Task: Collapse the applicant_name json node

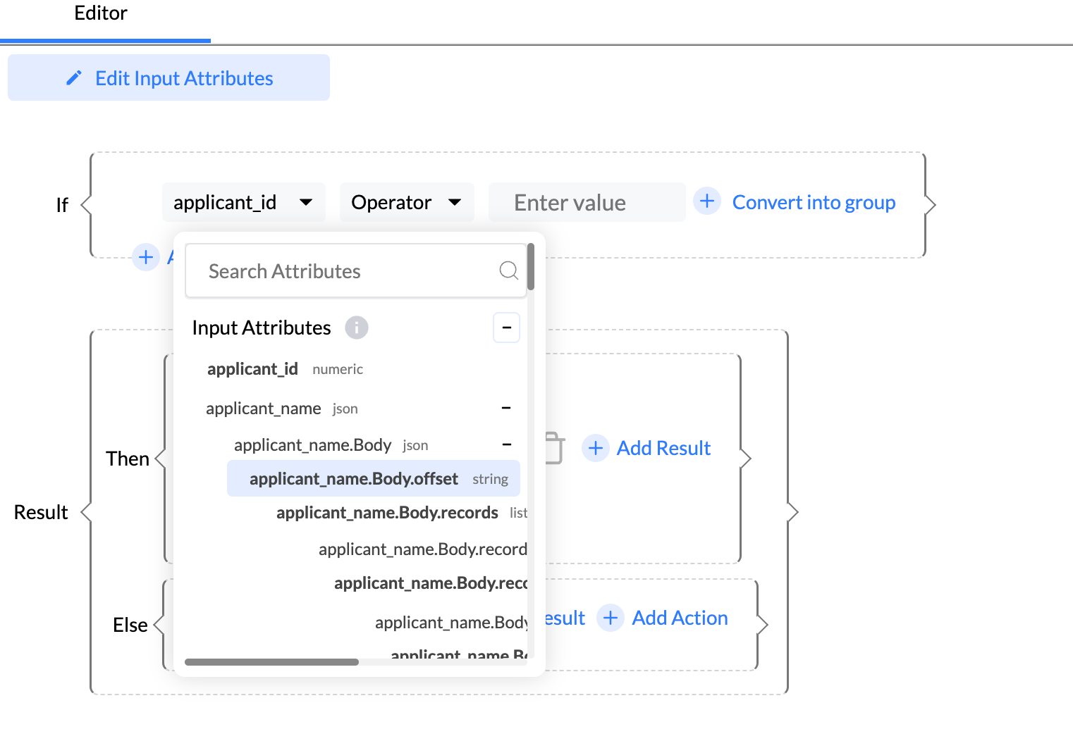Action: [x=505, y=409]
